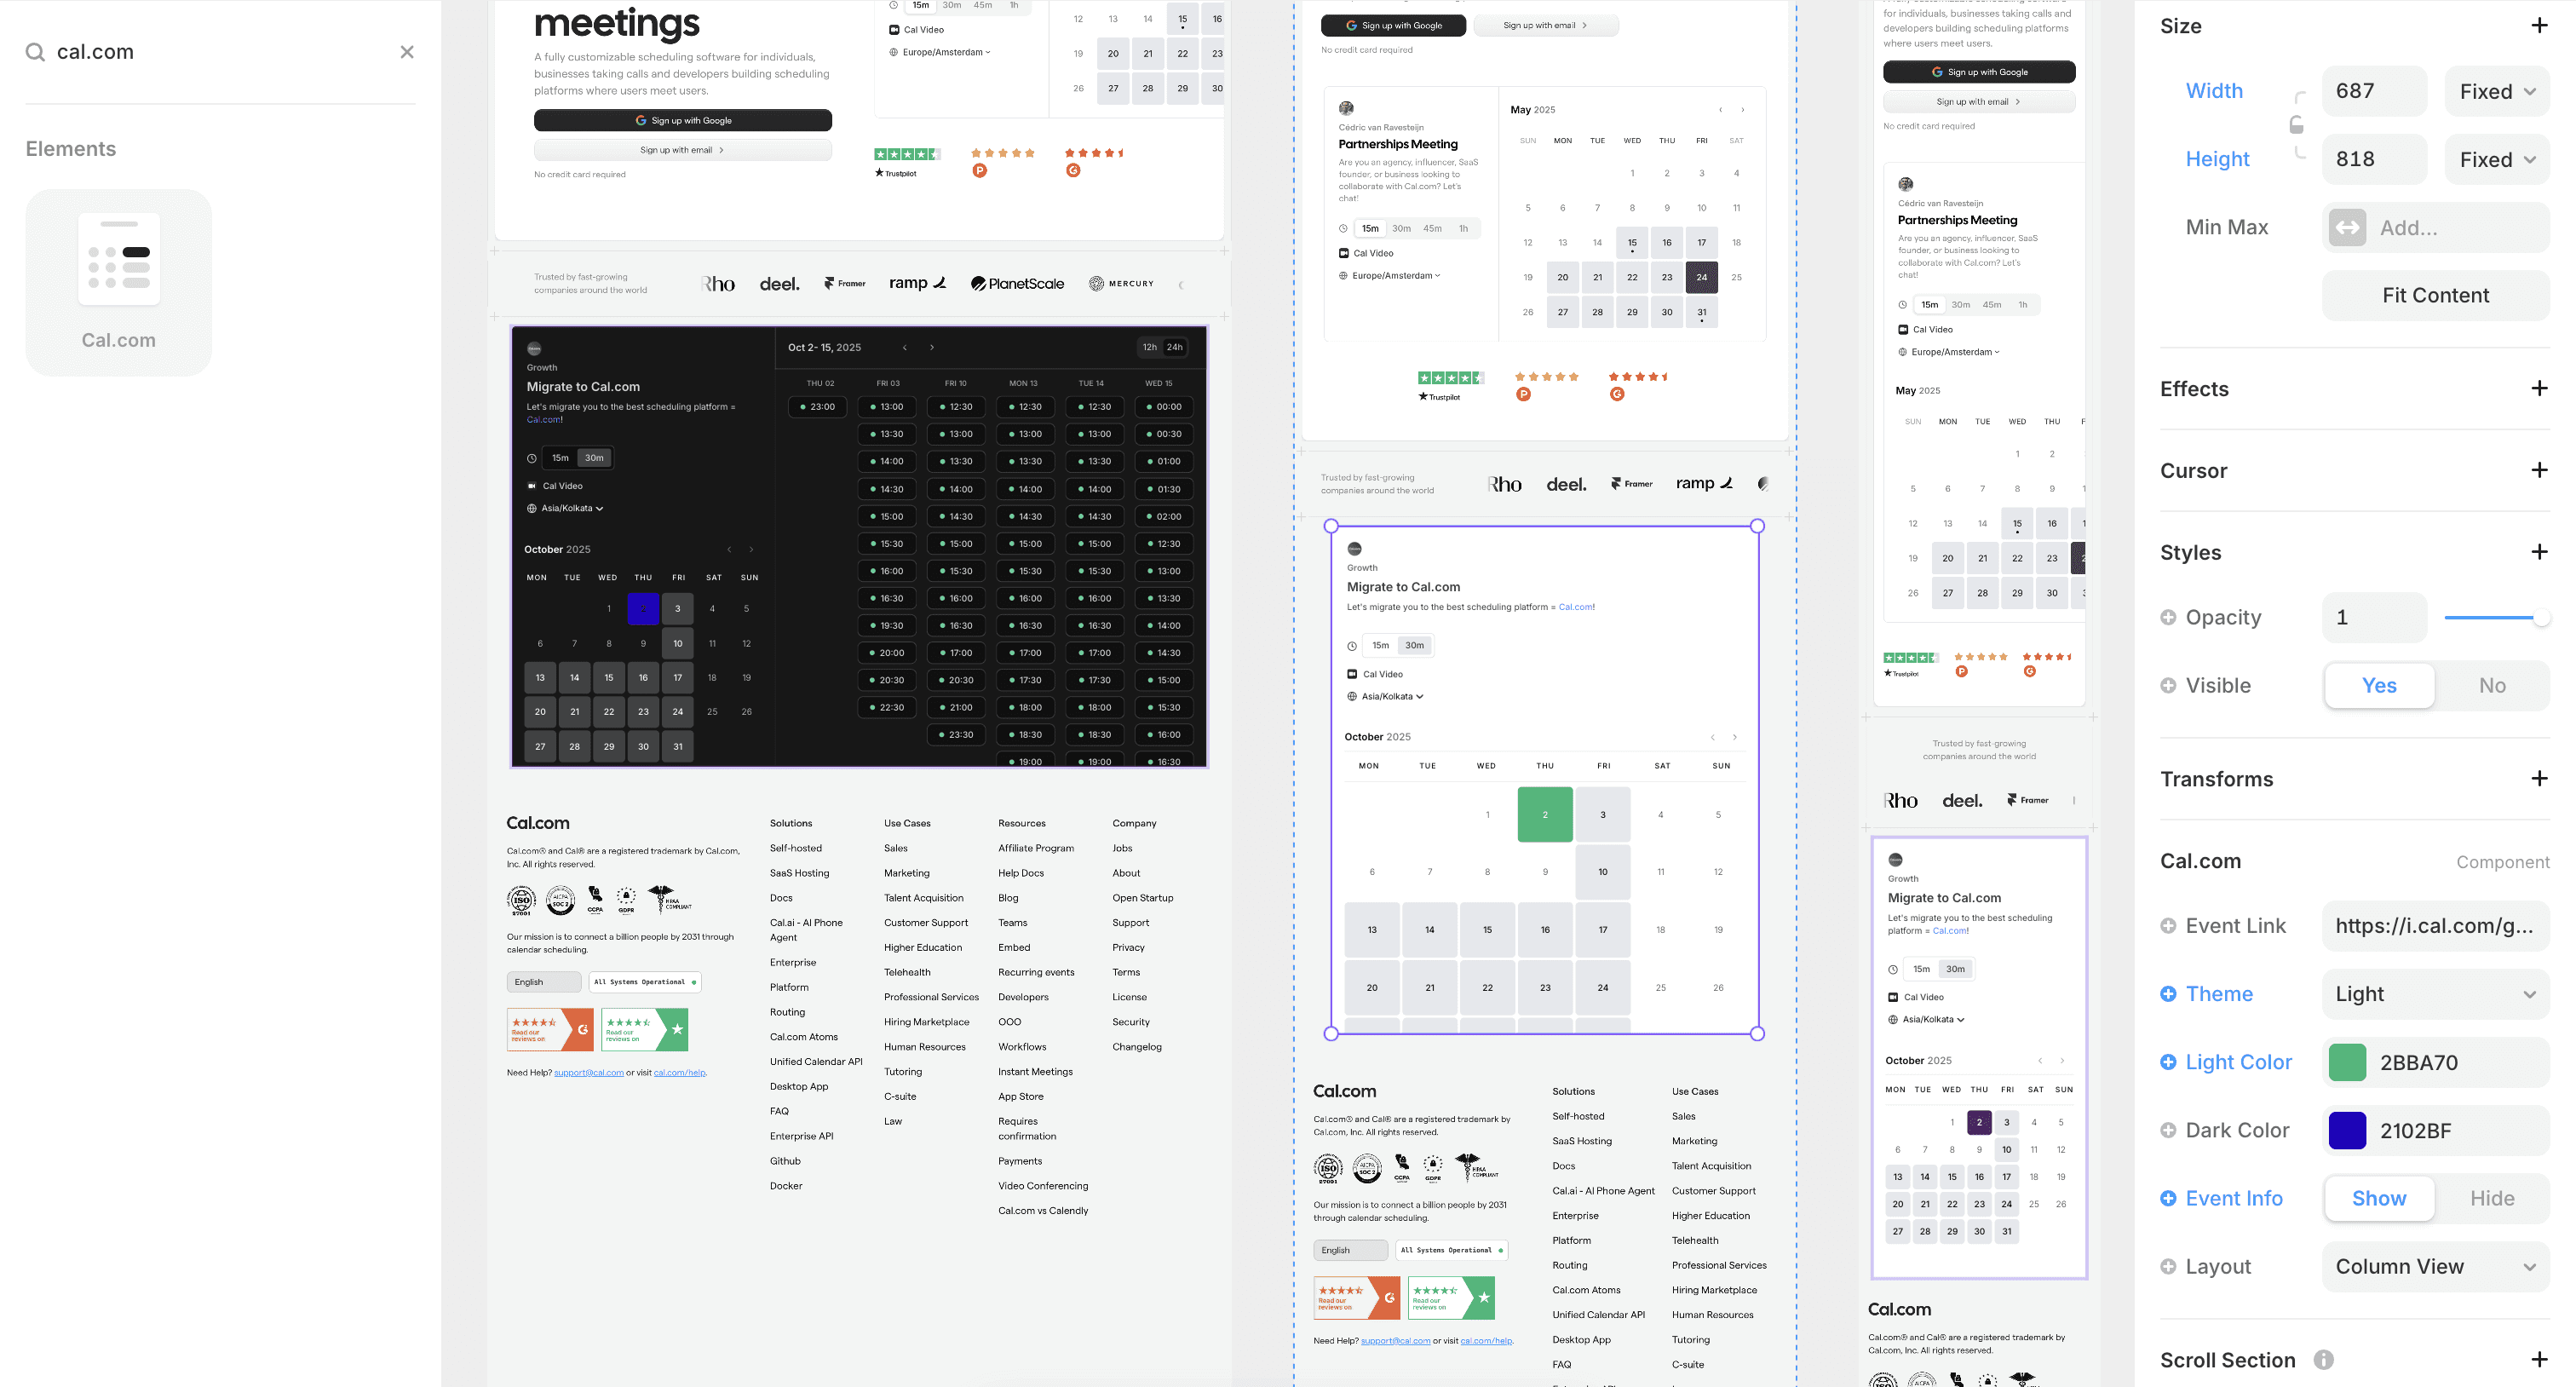The height and width of the screenshot is (1387, 2576).
Task: Set Visible to Yes
Action: pyautogui.click(x=2379, y=685)
